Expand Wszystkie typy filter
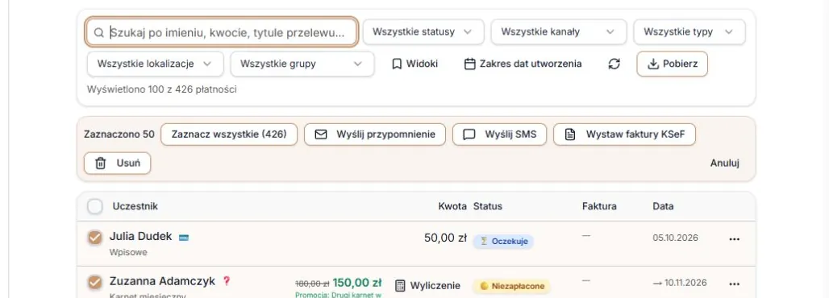This screenshot has height=298, width=829. coord(689,31)
